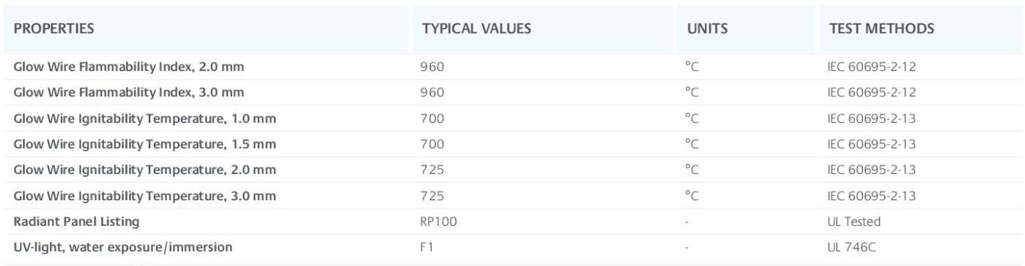Click the RP100 value
Viewport: 1025px width, 266px height.
click(x=440, y=221)
